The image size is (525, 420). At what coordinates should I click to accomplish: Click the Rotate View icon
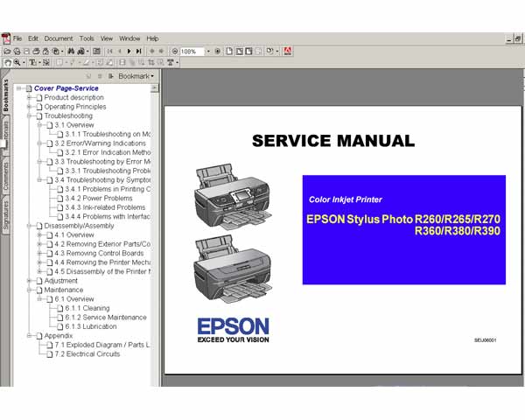click(269, 52)
